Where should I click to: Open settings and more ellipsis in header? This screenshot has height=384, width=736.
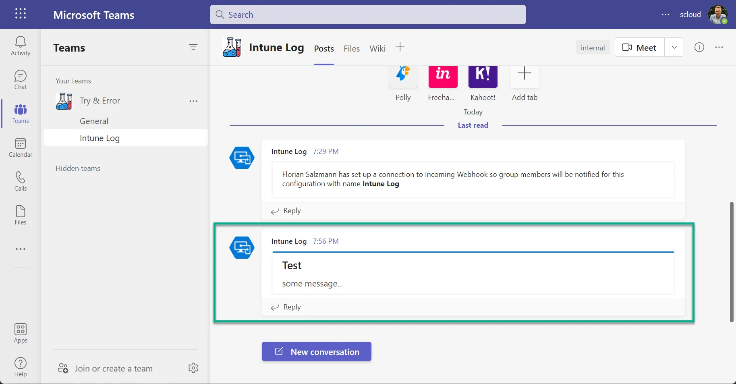(666, 15)
